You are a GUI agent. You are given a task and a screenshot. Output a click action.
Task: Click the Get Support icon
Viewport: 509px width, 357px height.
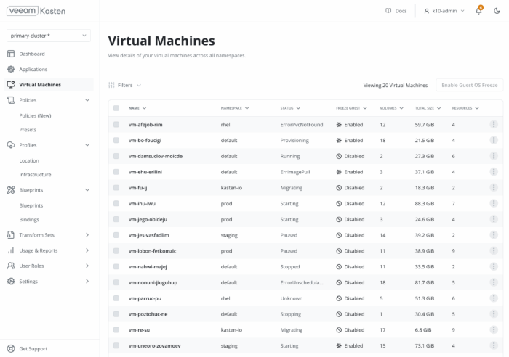tap(11, 348)
